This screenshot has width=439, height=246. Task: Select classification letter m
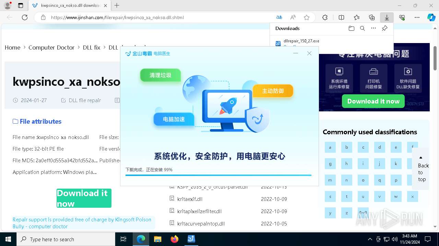pos(330,180)
